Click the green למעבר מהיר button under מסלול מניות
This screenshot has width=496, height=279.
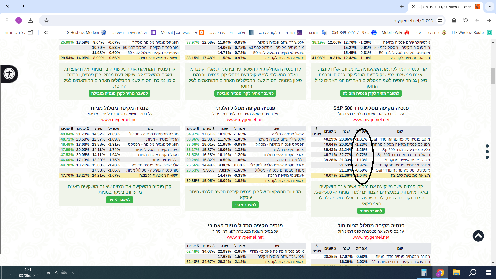point(119,200)
